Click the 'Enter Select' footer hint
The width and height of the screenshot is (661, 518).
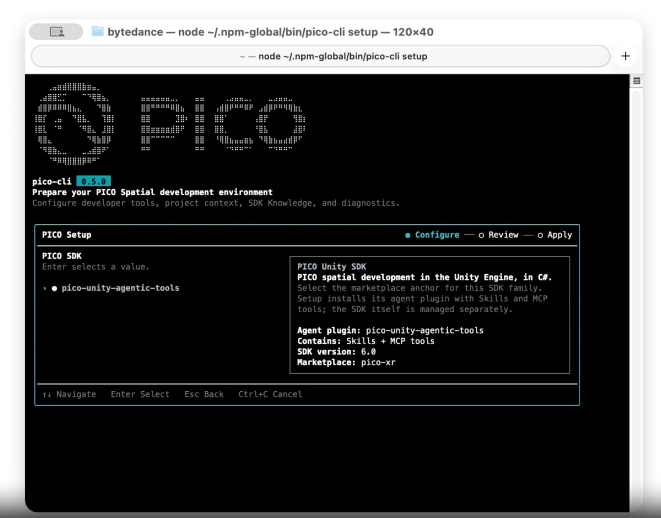pos(140,394)
